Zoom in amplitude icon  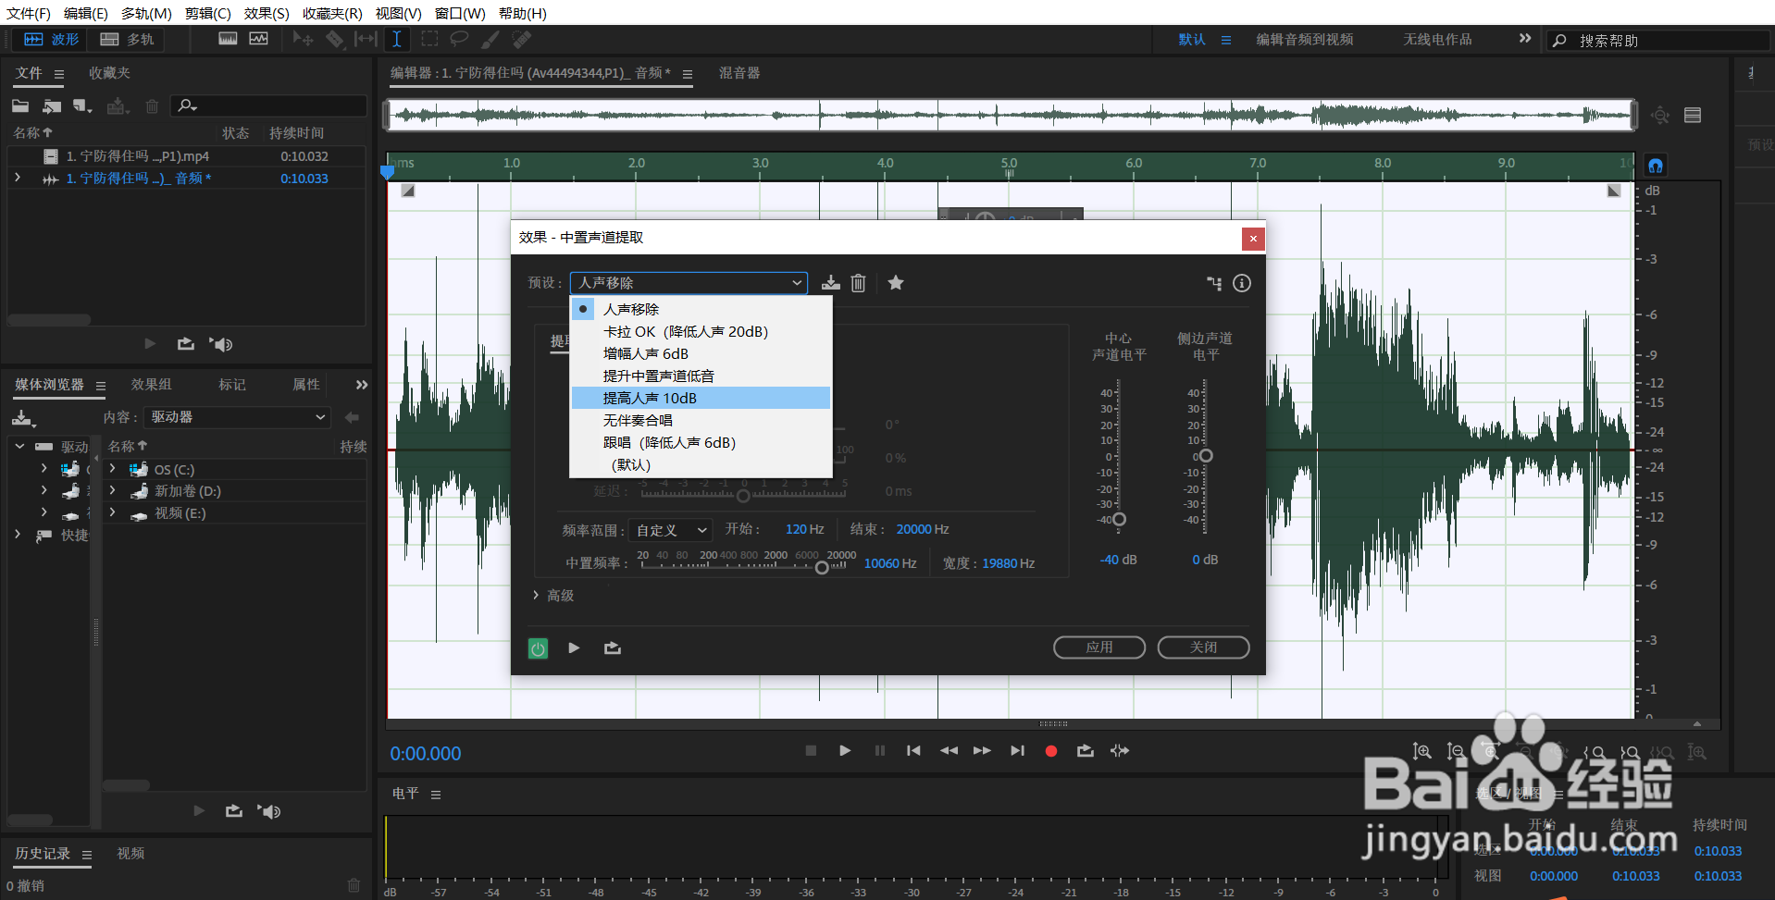point(1421,752)
